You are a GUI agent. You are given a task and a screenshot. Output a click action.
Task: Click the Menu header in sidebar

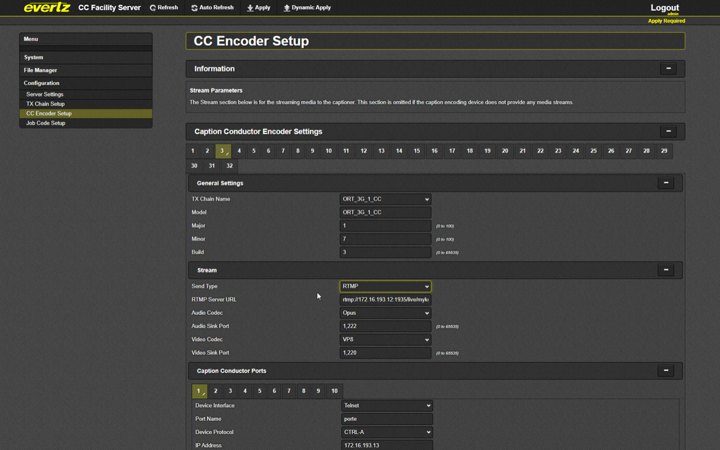(85, 39)
